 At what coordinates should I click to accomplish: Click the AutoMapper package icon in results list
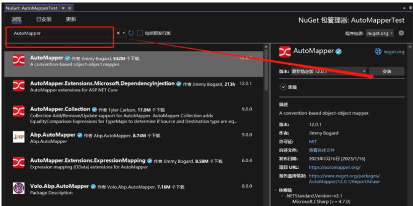click(x=19, y=60)
